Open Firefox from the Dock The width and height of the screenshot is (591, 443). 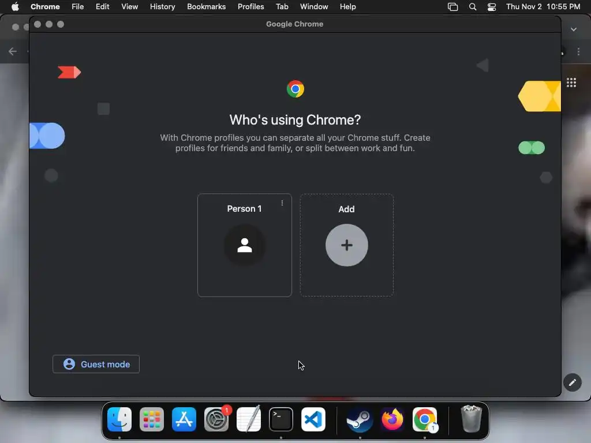click(392, 419)
